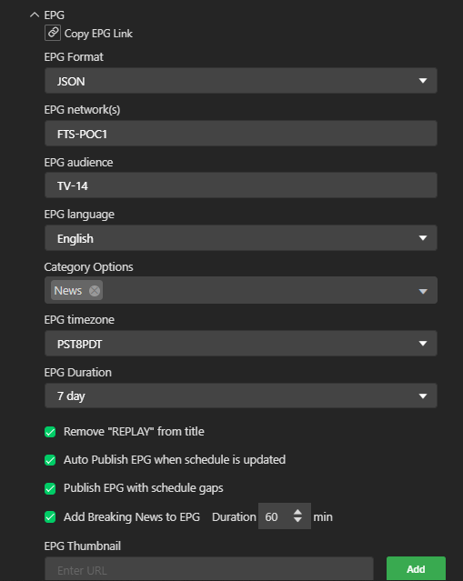Click the EPG section header text
This screenshot has width=463, height=581.
click(54, 15)
